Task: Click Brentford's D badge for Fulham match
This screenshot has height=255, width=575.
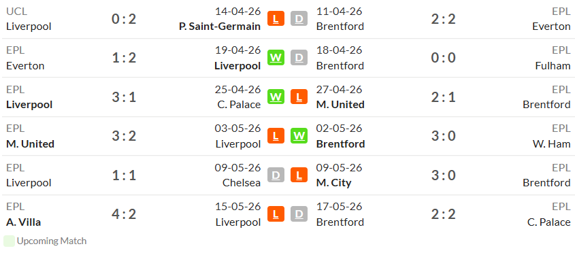Action: 299,58
